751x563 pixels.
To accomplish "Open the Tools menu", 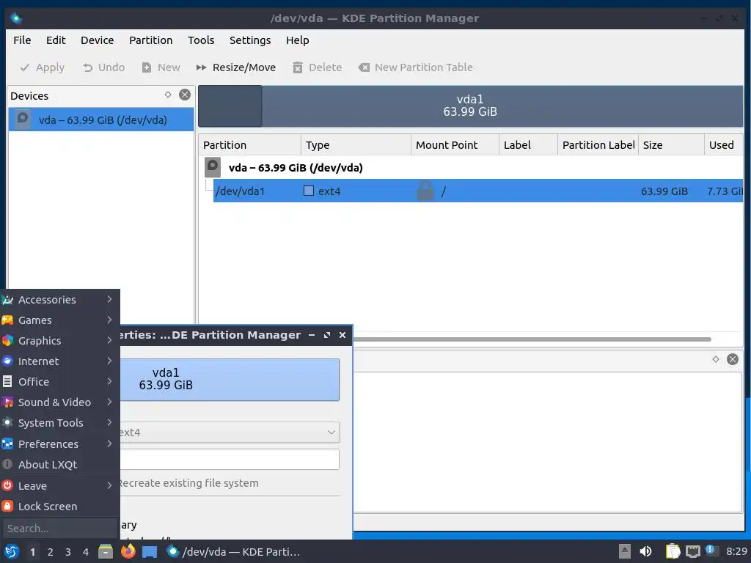I will (201, 40).
